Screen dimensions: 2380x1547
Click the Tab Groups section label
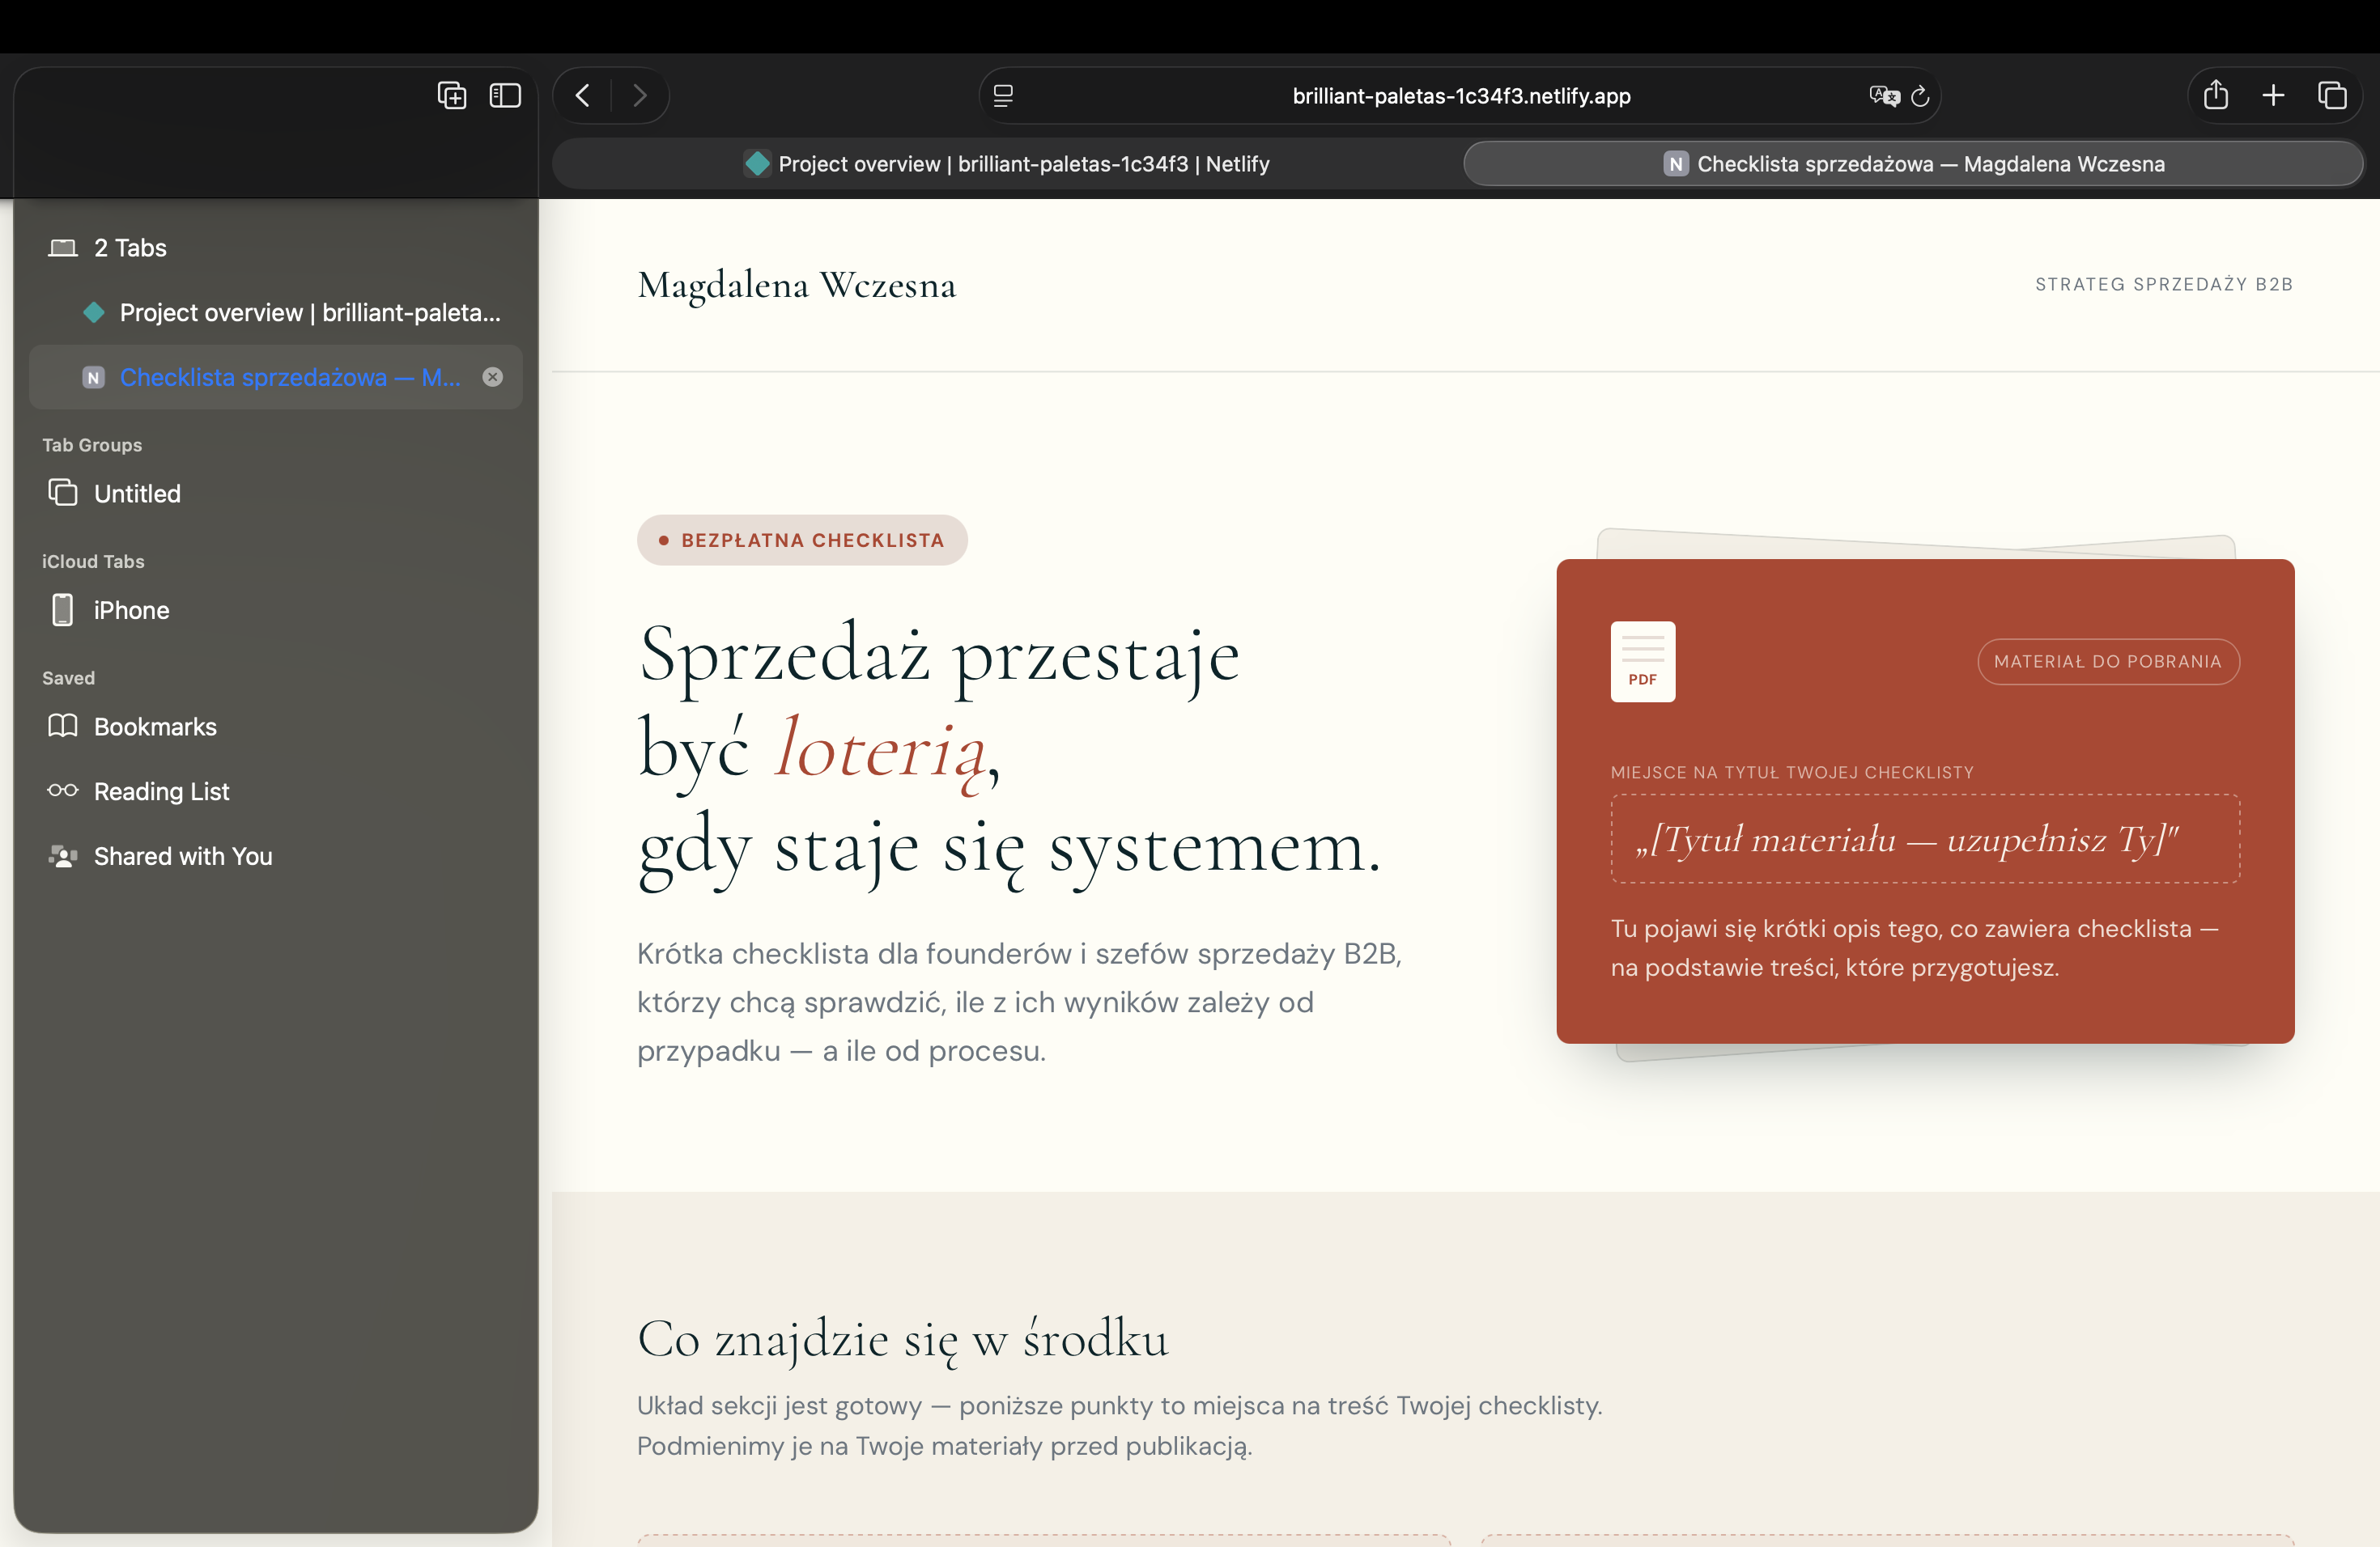(x=92, y=446)
